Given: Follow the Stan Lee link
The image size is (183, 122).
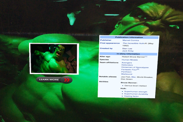Looking at the screenshot, I should (127, 48).
